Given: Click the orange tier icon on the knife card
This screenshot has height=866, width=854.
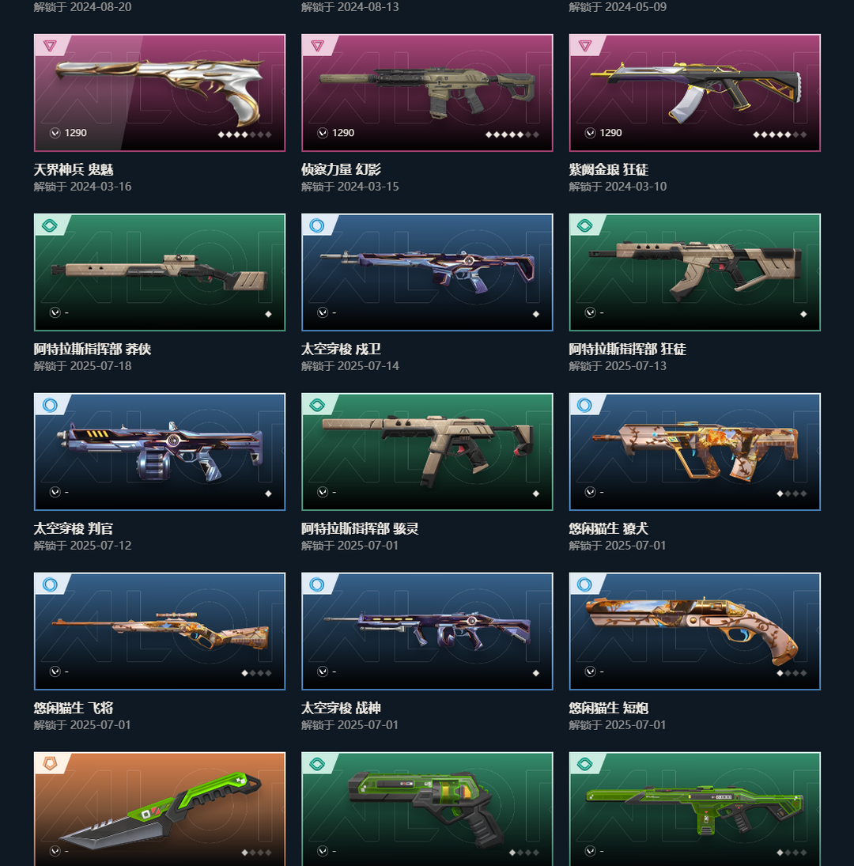Looking at the screenshot, I should (50, 764).
